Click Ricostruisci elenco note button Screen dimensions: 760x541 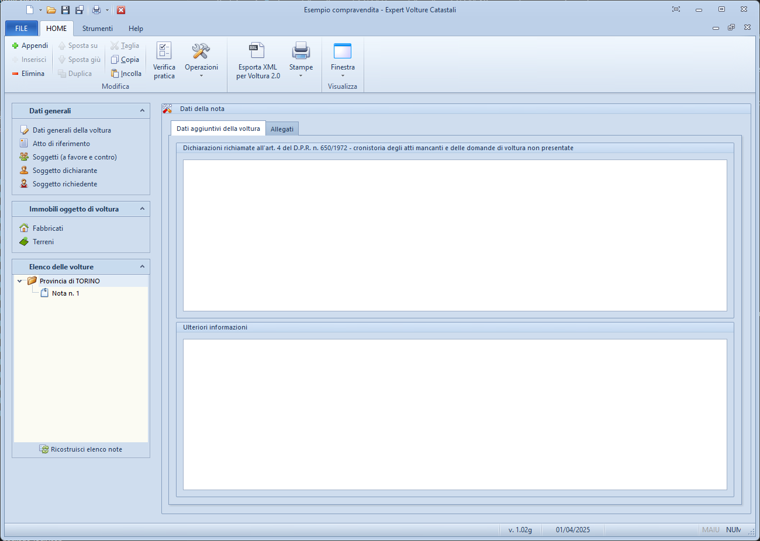[81, 449]
